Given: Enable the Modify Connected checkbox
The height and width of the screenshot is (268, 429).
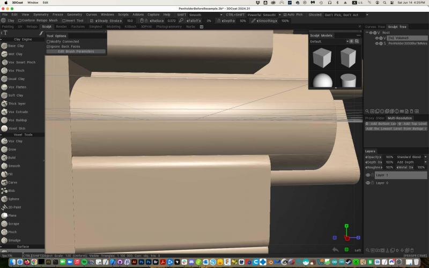Looking at the screenshot, I should 48,41.
